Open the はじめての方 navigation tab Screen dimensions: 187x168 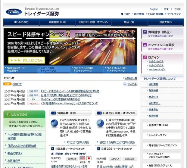tap(21, 22)
